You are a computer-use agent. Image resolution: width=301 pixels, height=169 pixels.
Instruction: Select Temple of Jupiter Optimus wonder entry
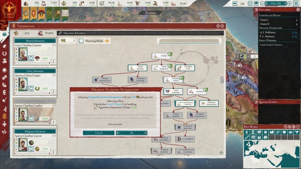pos(272,45)
